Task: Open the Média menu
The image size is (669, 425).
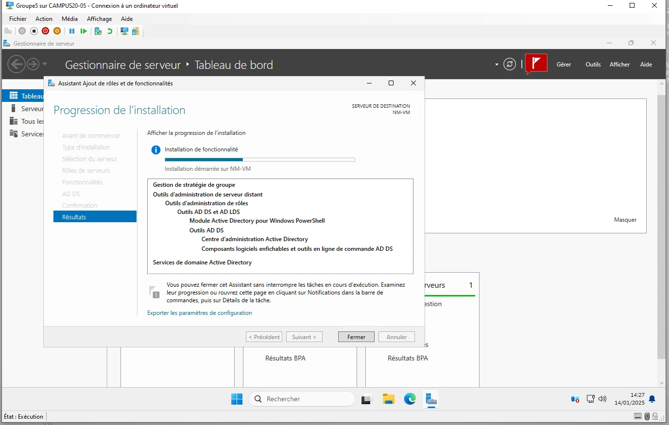Action: [x=69, y=19]
